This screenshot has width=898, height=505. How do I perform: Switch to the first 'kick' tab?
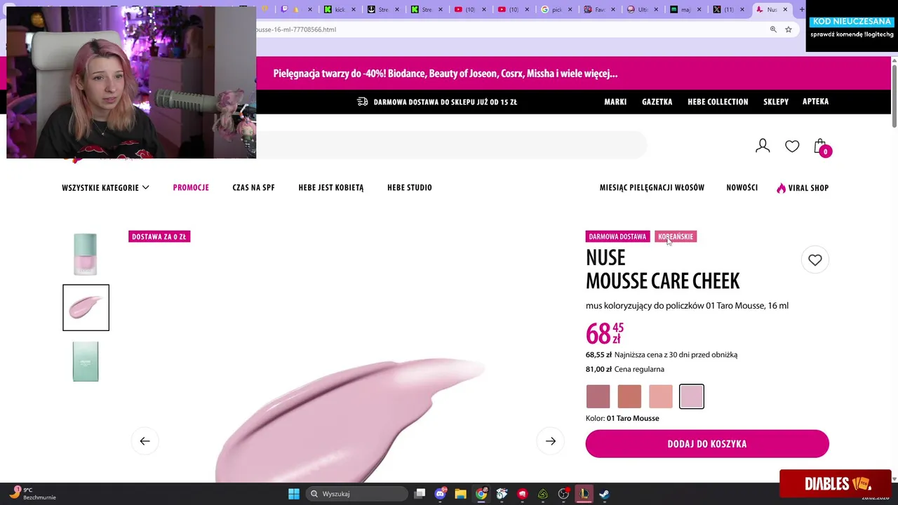[x=339, y=9]
